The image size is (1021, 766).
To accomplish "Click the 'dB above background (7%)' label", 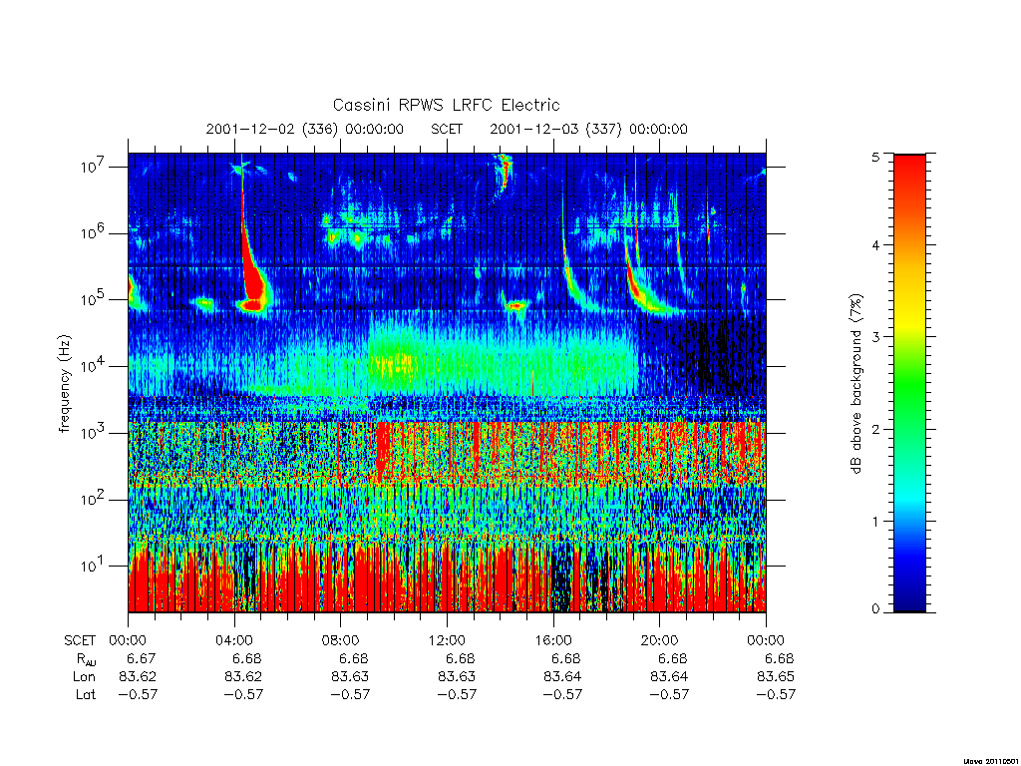I will pos(856,384).
